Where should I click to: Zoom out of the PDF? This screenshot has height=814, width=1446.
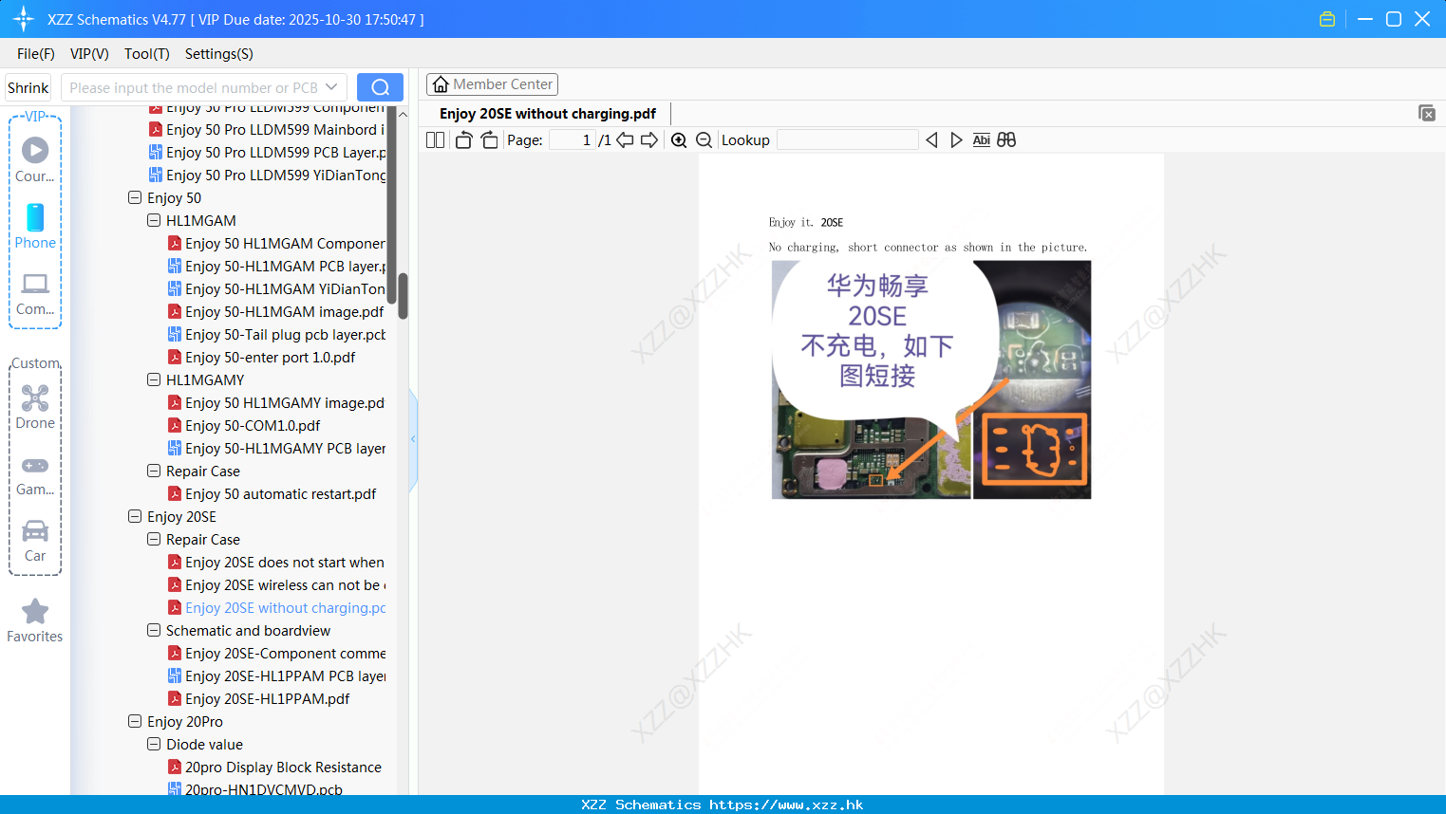pos(704,139)
